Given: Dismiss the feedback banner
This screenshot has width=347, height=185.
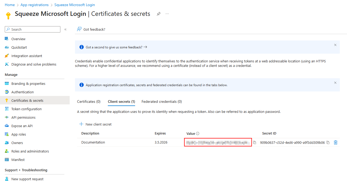Looking at the screenshot, I should (335, 45).
